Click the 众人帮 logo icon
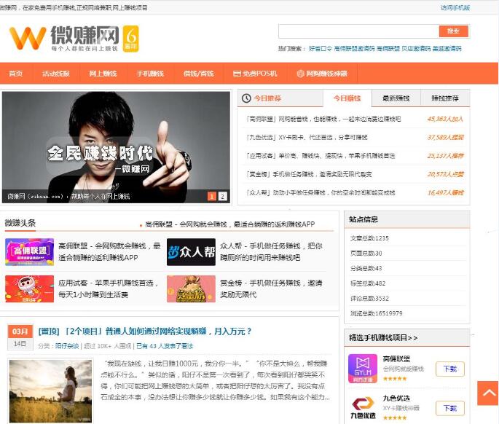Screen dimensions: 499x424 (x=191, y=252)
